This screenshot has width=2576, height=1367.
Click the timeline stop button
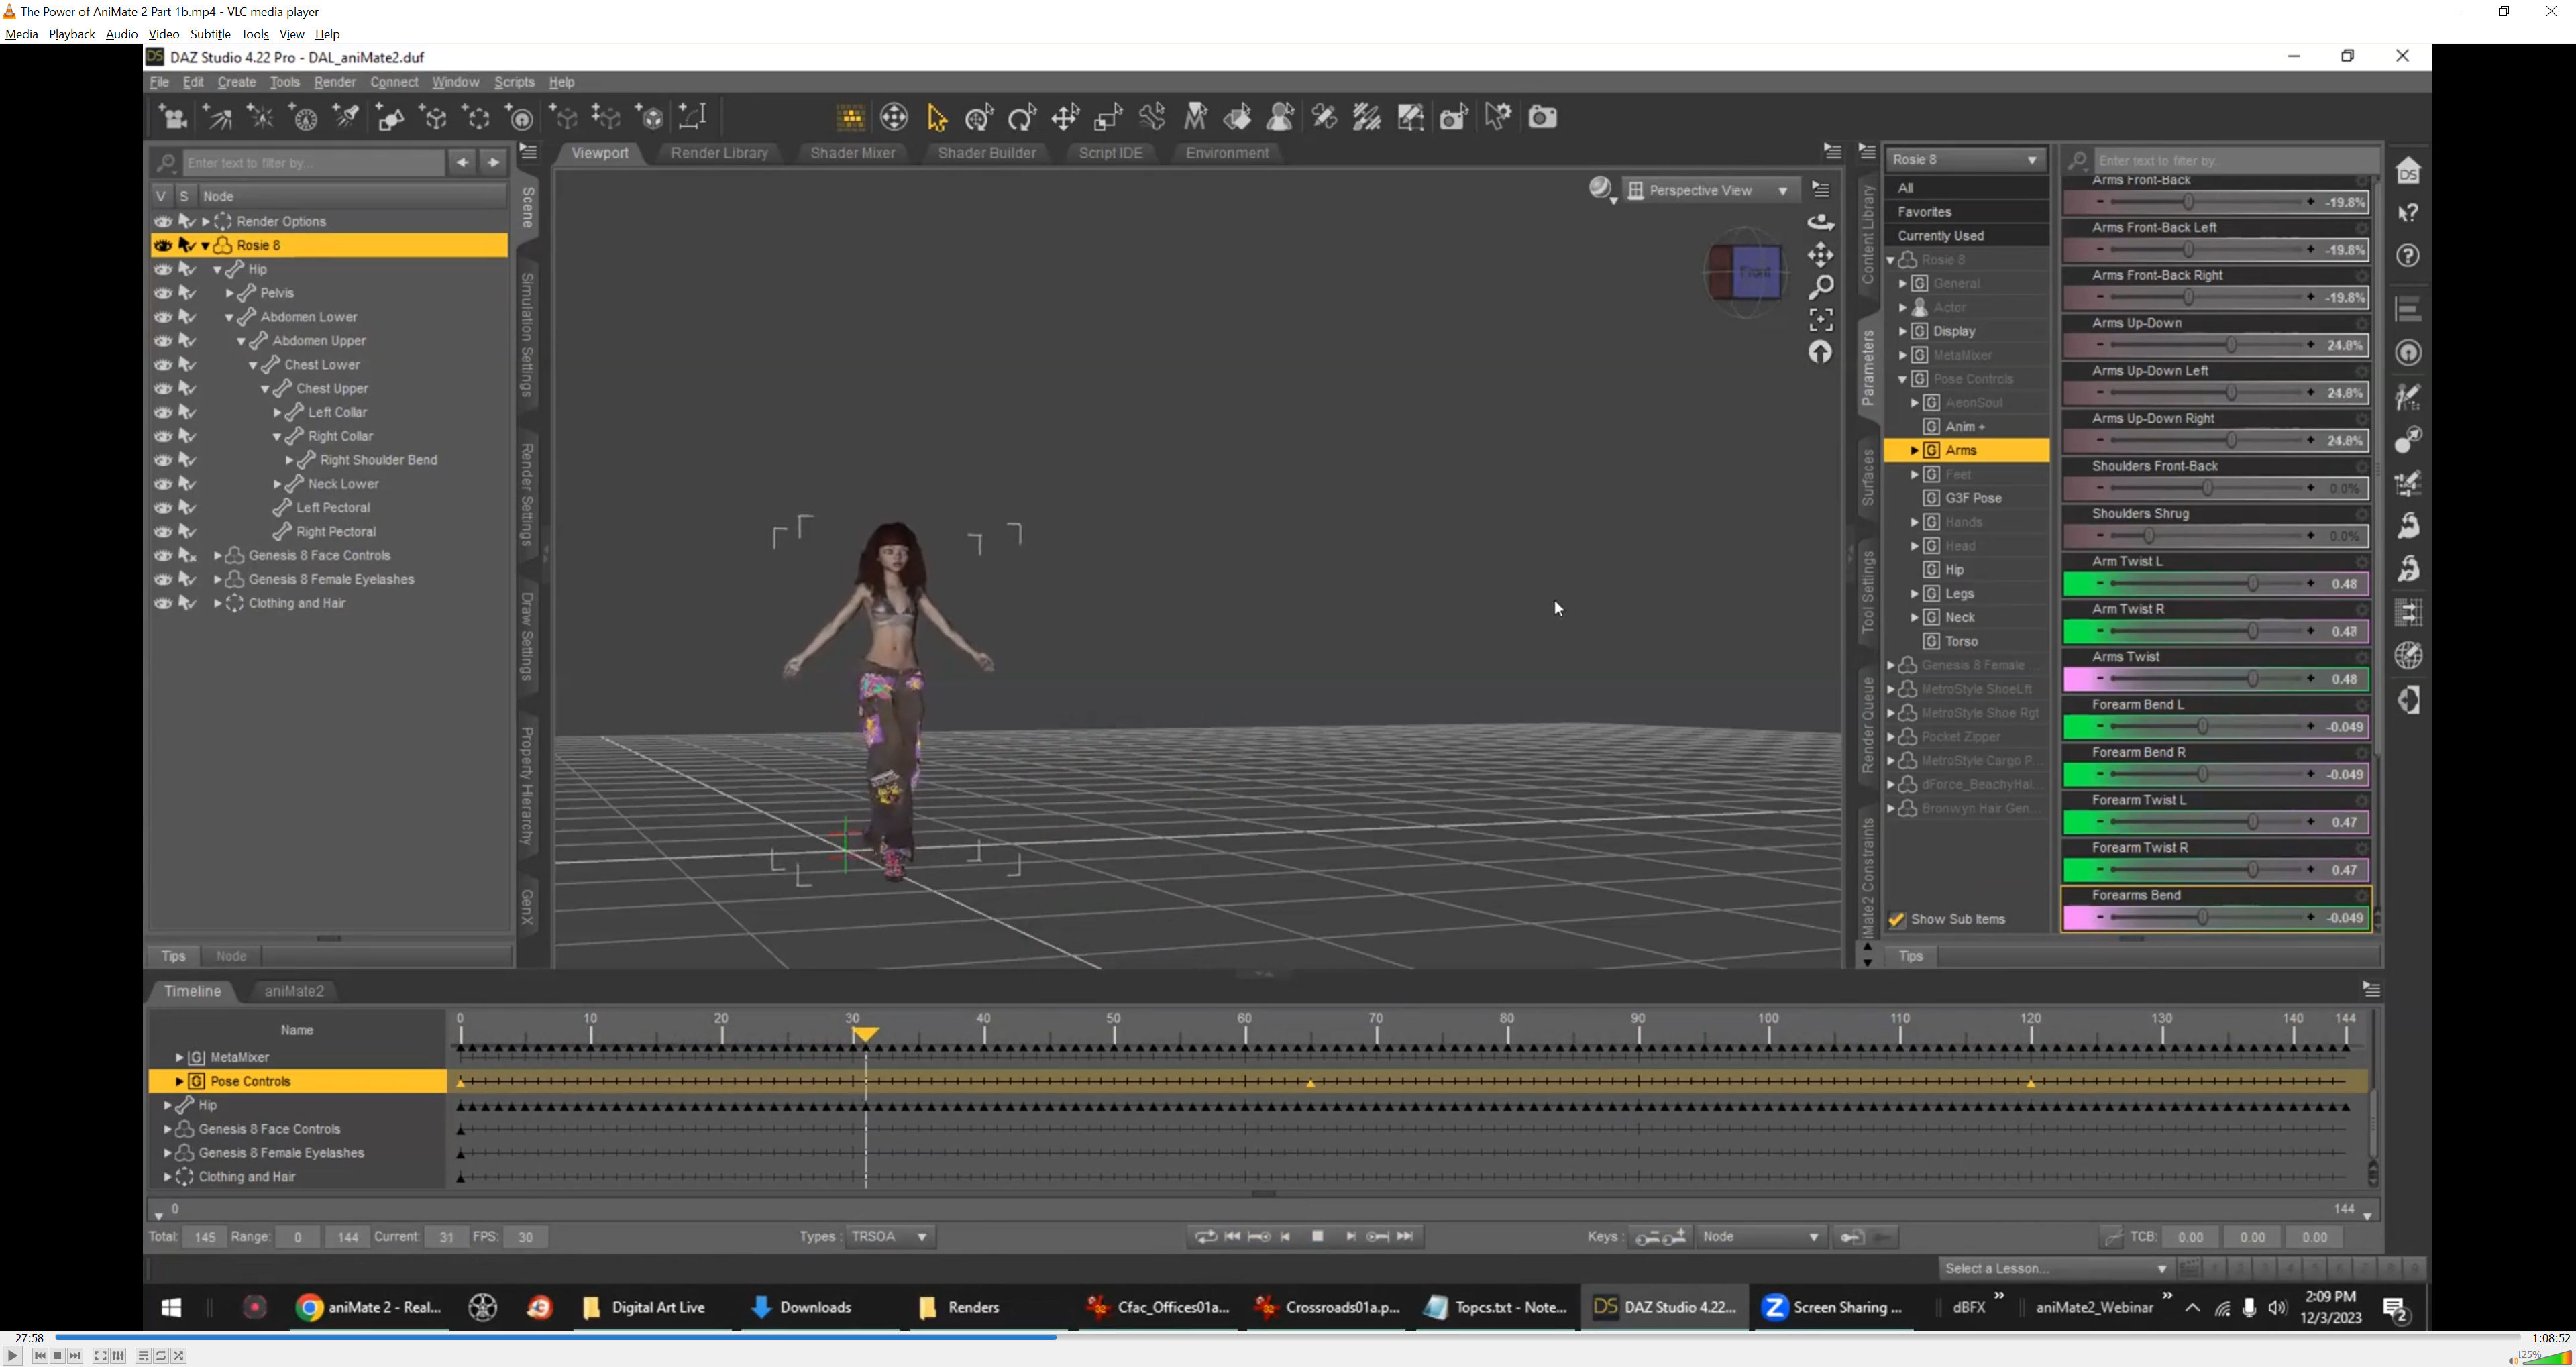pos(1318,1237)
